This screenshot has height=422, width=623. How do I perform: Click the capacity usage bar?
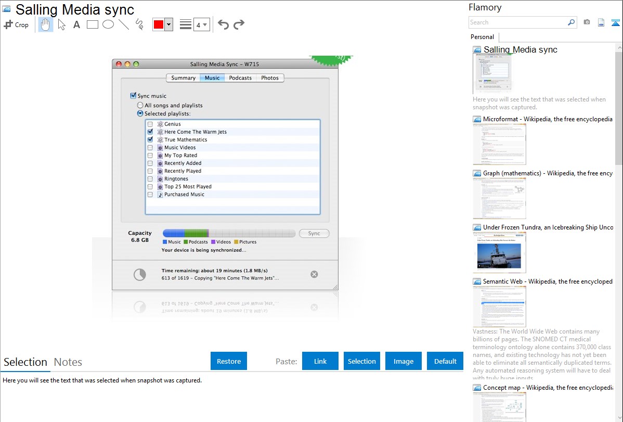tap(229, 233)
